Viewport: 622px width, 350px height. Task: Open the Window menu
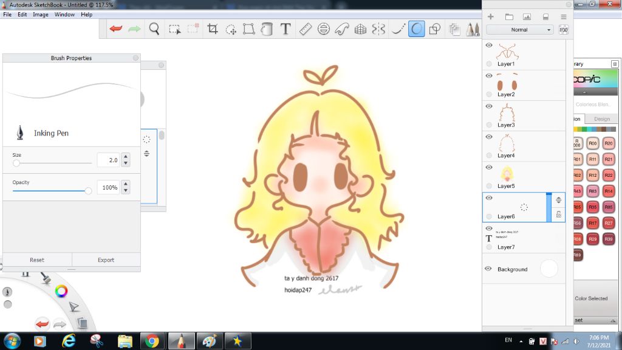[x=64, y=15]
